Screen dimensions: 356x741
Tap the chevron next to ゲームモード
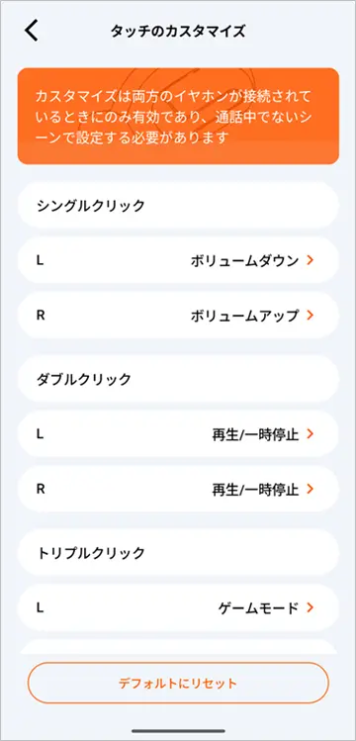point(310,607)
